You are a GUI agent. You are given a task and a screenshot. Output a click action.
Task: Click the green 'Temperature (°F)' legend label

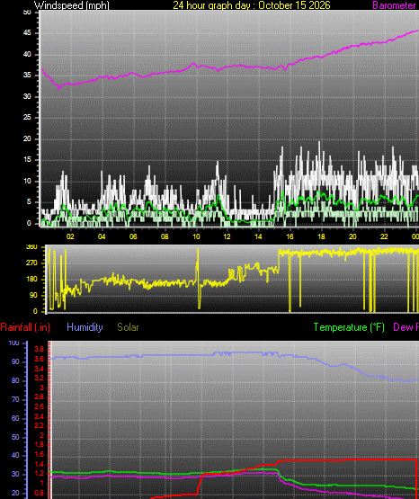click(349, 327)
